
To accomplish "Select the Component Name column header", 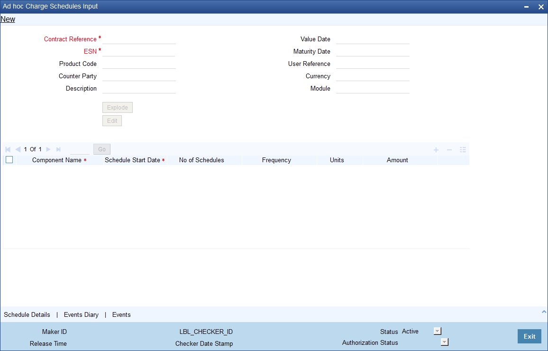I will (x=59, y=160).
